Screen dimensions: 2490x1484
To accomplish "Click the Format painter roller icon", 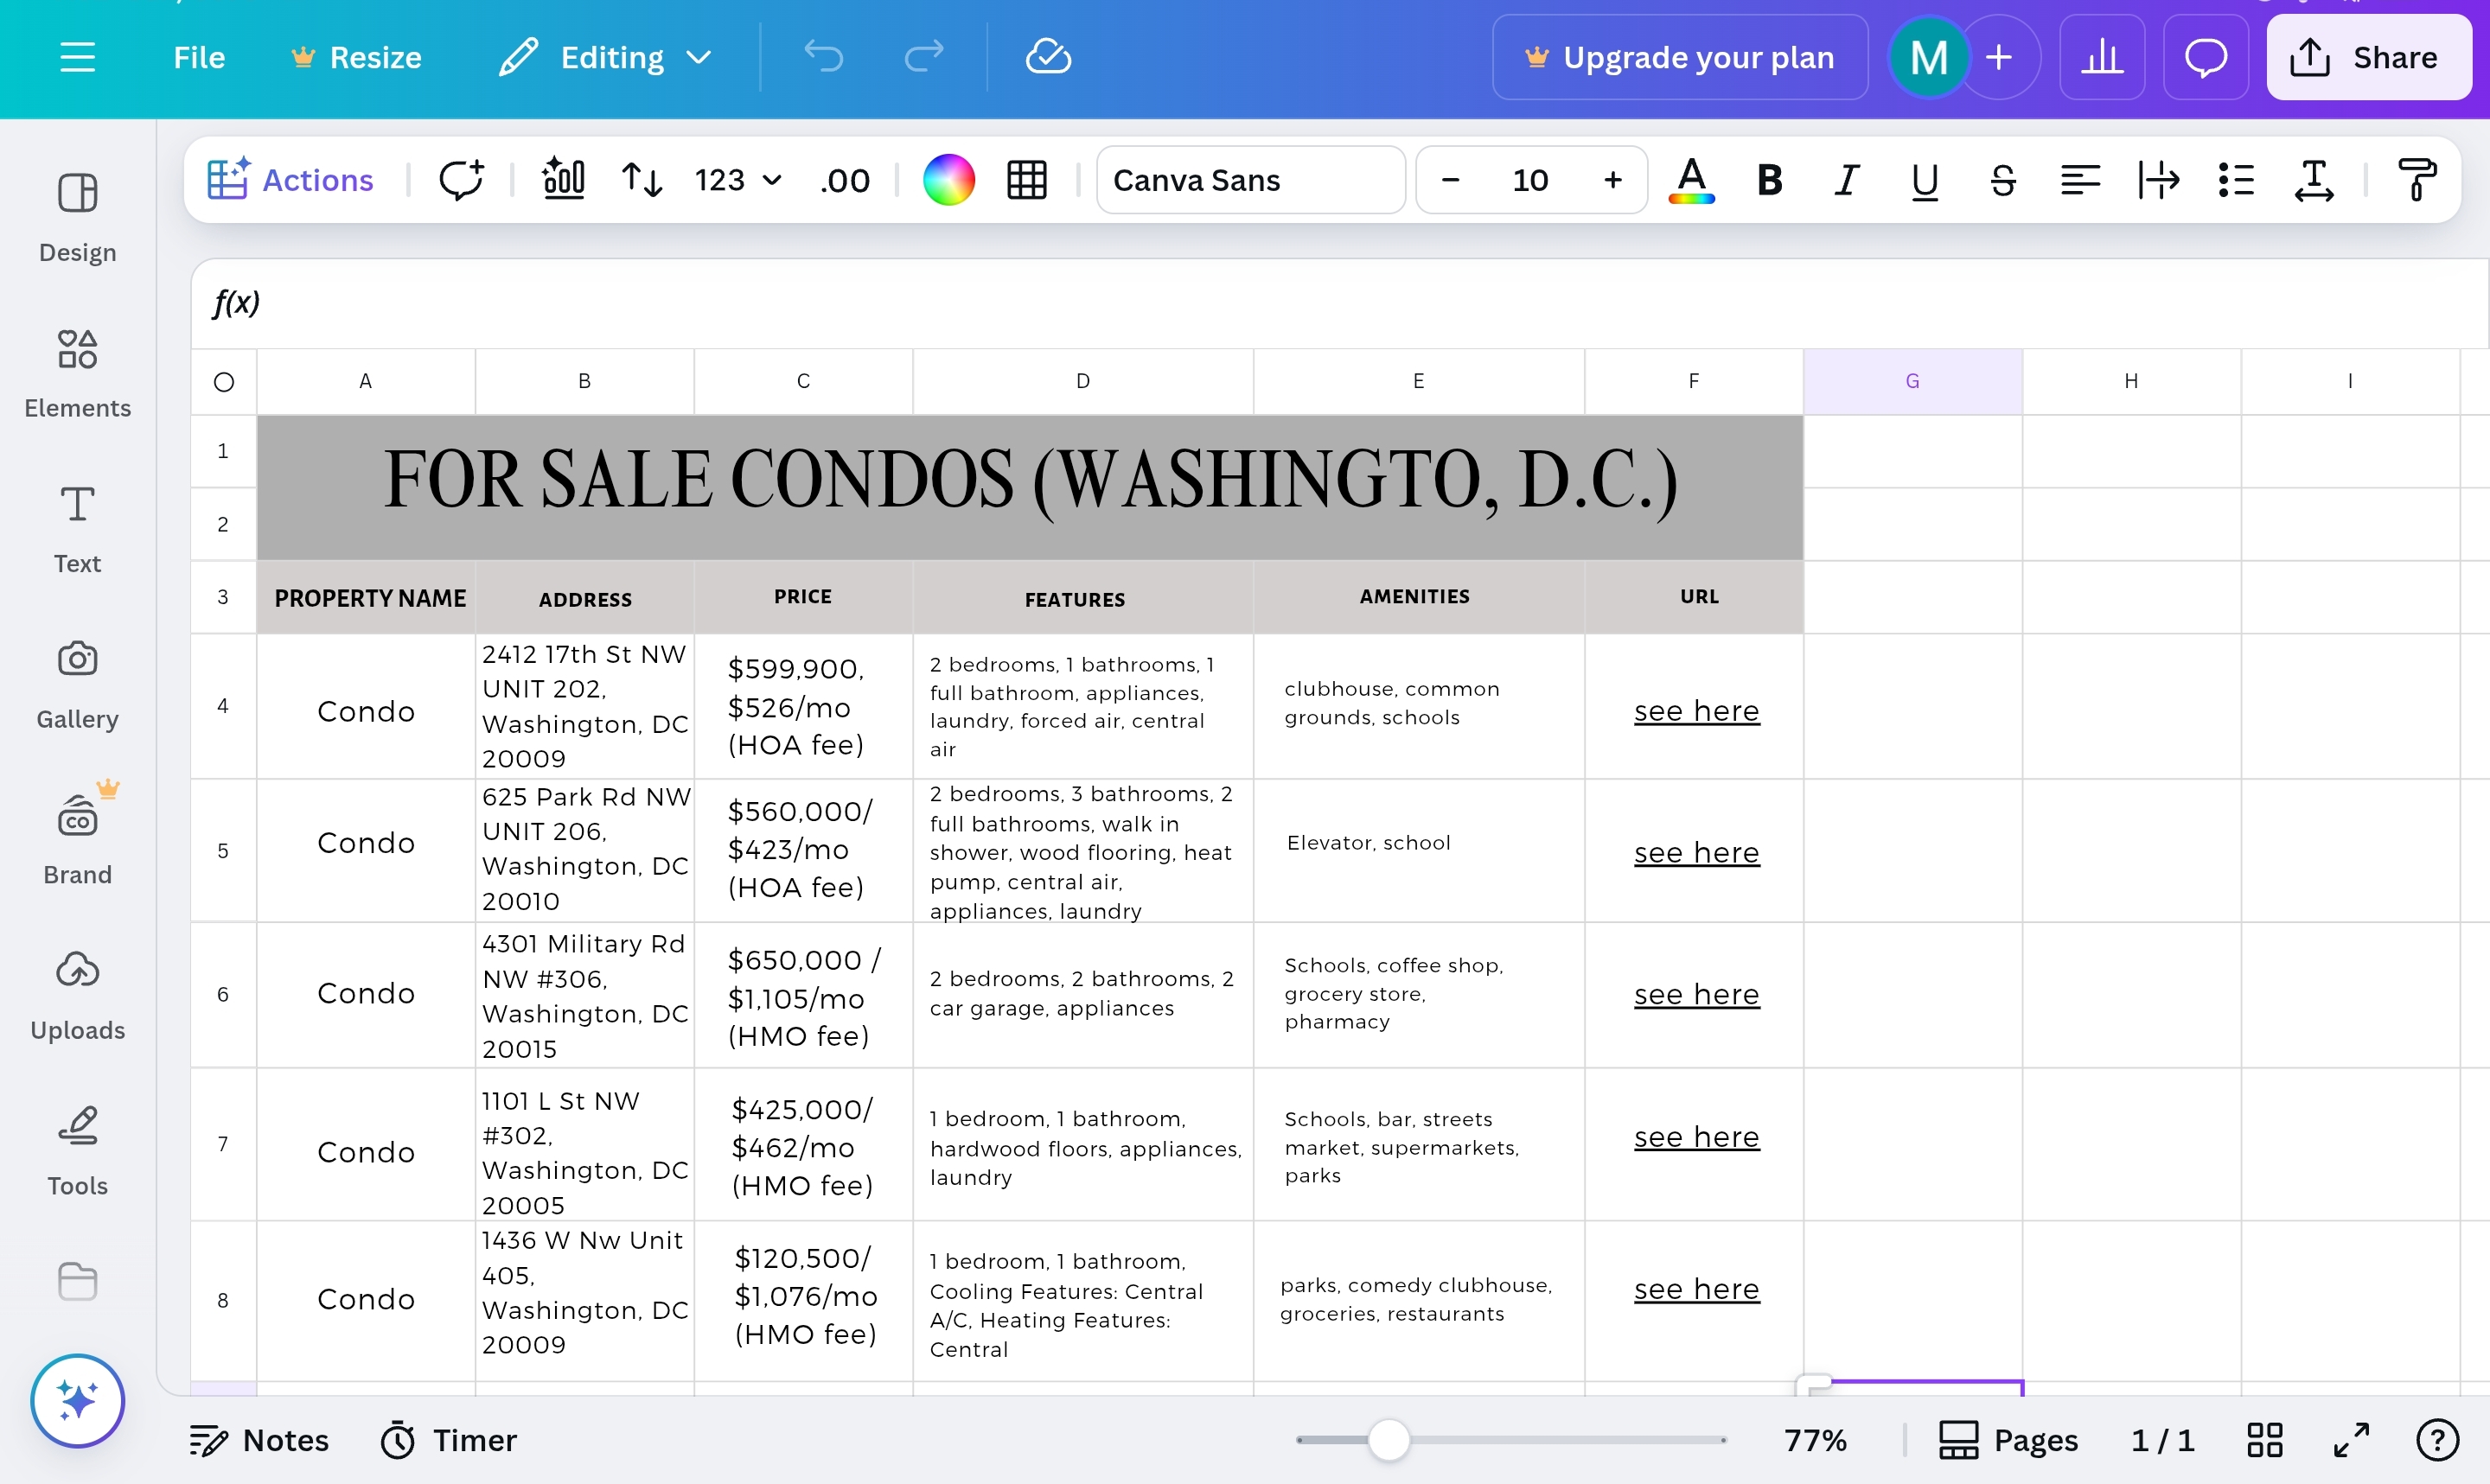I will click(2417, 180).
